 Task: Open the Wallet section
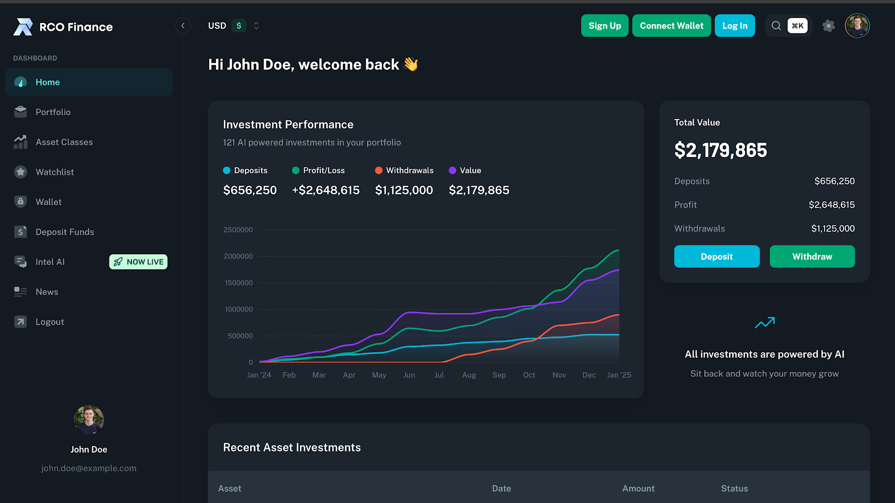[89, 202]
